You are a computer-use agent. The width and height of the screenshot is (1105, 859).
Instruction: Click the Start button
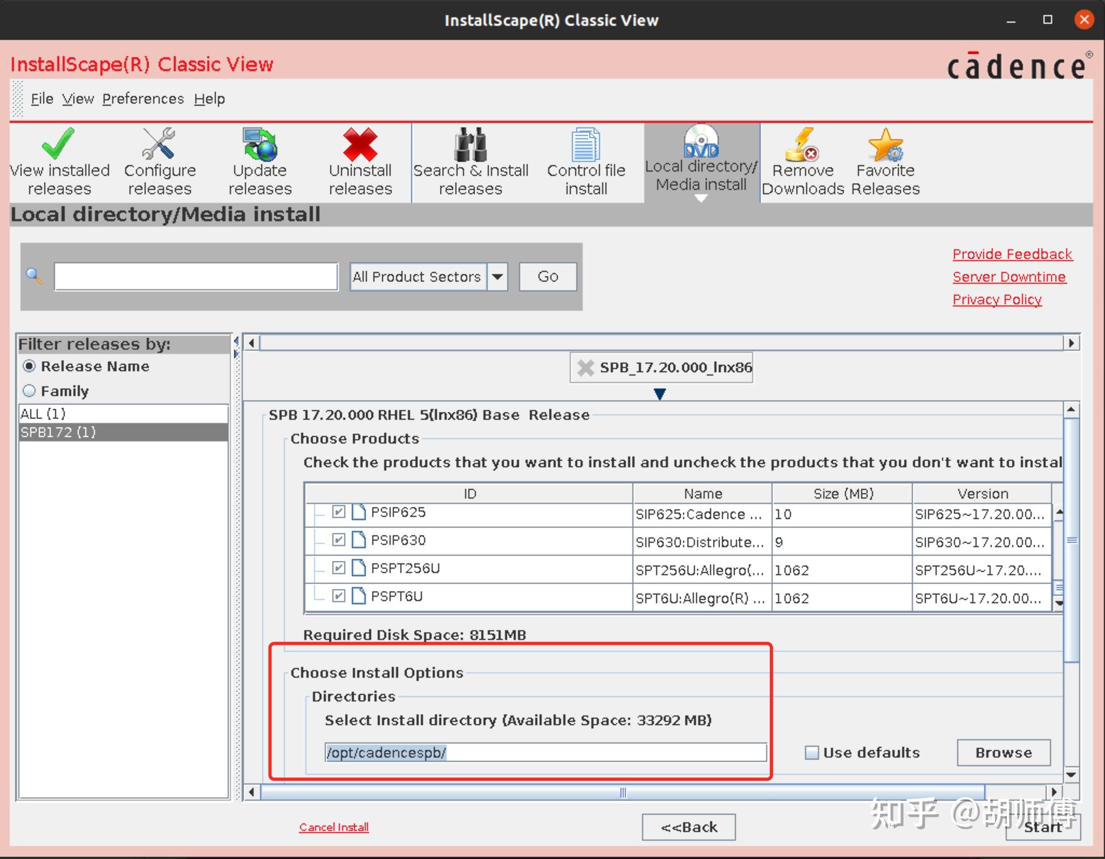(1043, 827)
